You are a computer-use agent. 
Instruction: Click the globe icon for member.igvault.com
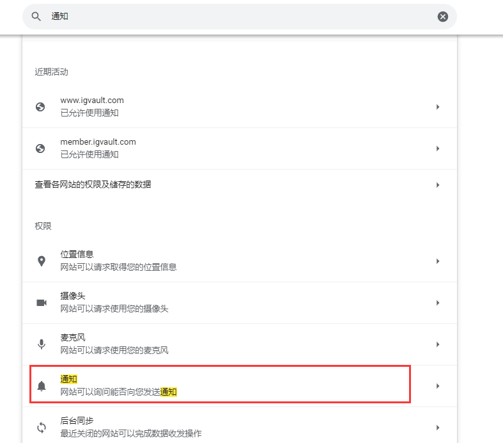40,149
